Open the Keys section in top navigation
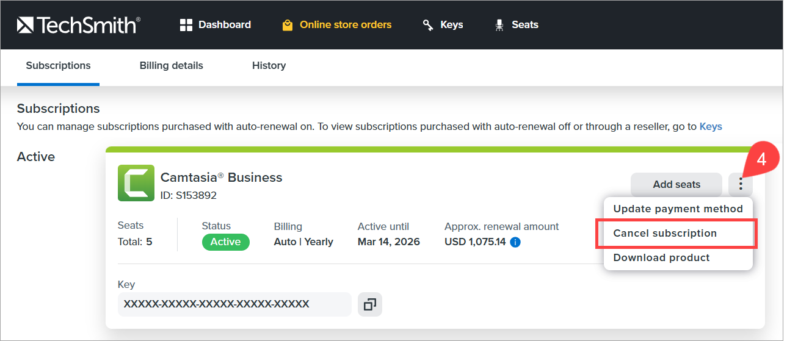The height and width of the screenshot is (341, 787). click(x=443, y=25)
